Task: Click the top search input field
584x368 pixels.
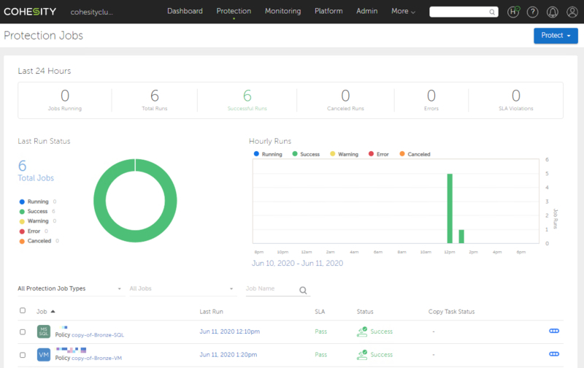Action: click(x=464, y=12)
